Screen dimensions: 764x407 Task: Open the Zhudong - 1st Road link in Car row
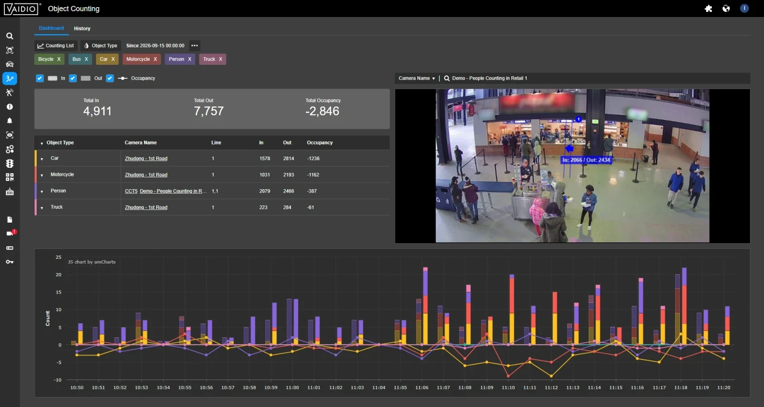point(146,159)
